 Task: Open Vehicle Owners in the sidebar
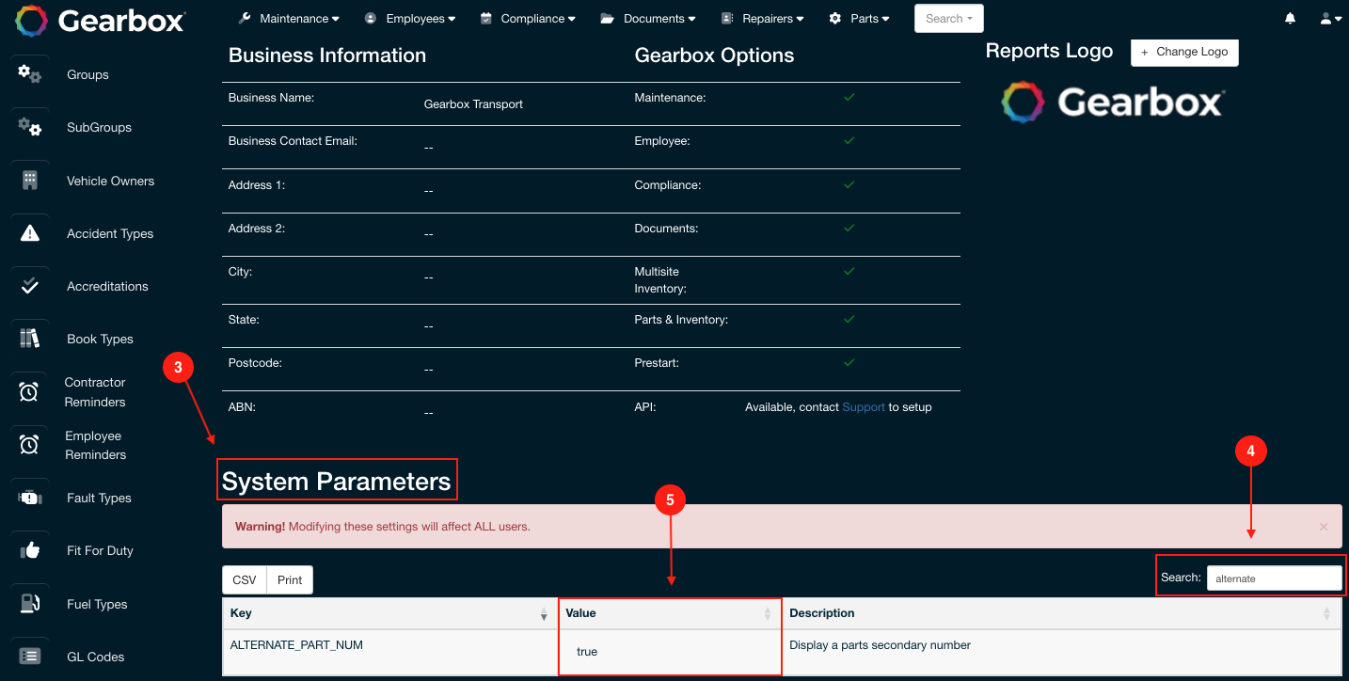point(110,181)
